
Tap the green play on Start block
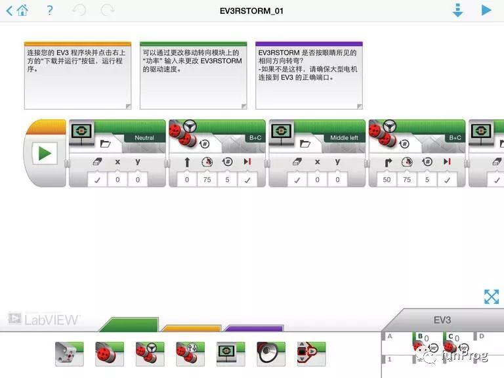tap(45, 154)
